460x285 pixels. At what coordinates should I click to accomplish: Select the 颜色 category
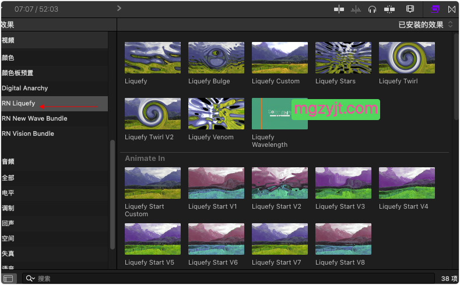pos(54,58)
